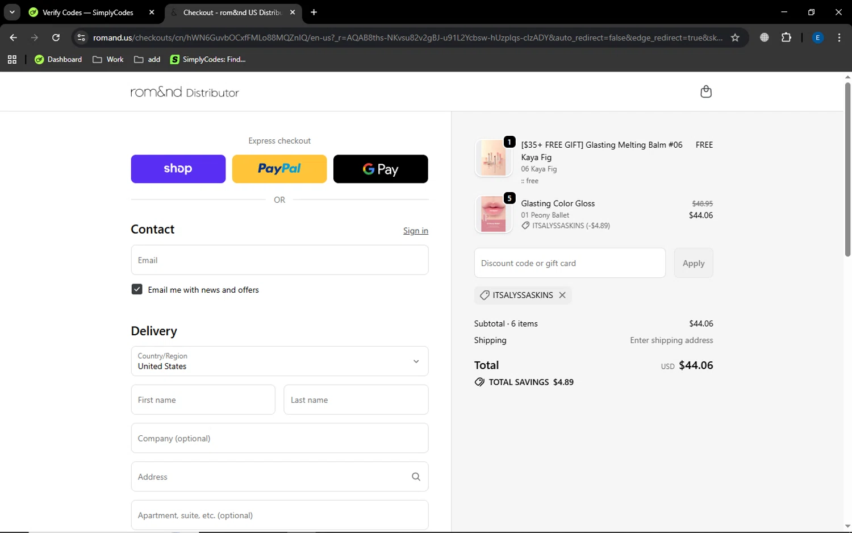The image size is (852, 533).
Task: Focus the Last name field
Action: pyautogui.click(x=356, y=400)
